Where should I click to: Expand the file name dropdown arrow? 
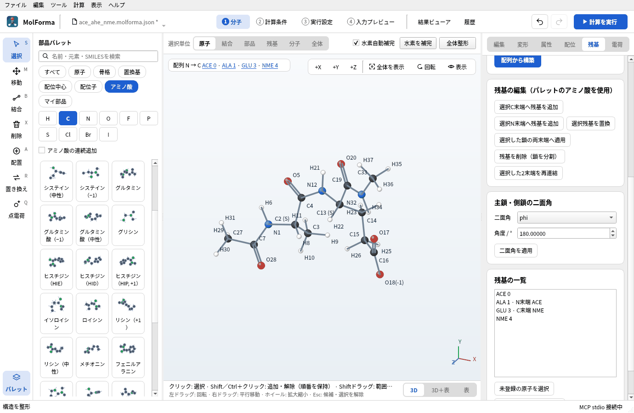(164, 26)
